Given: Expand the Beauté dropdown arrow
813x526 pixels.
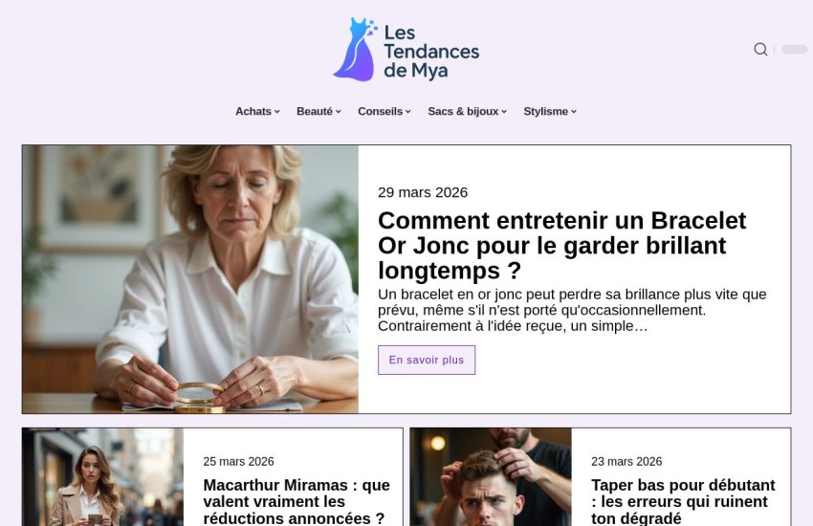Looking at the screenshot, I should point(338,112).
